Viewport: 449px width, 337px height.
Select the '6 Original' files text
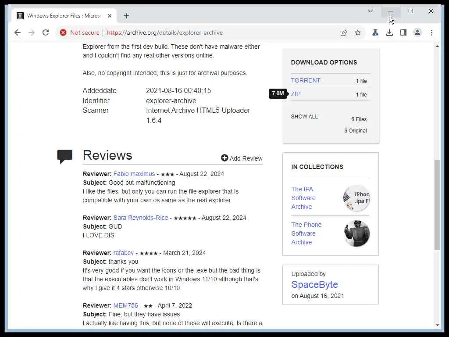click(x=355, y=131)
